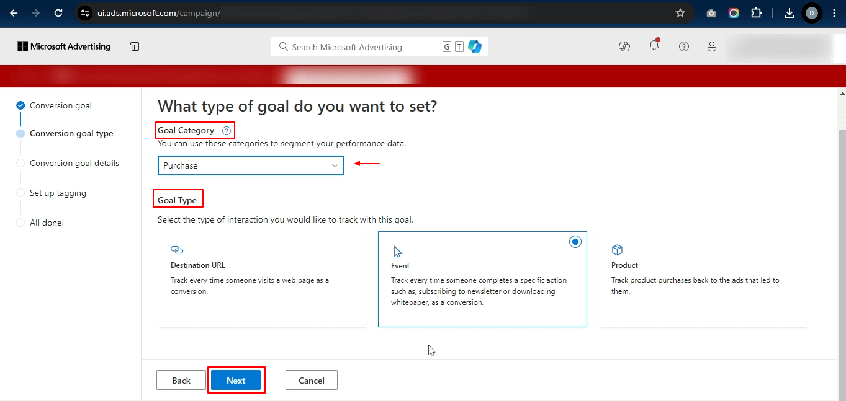
Task: Click the Microsoft Advertising logo
Action: click(64, 46)
